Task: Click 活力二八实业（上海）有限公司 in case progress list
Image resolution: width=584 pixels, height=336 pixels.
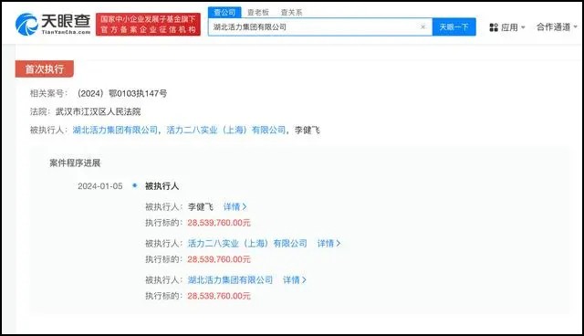Action: (247, 243)
